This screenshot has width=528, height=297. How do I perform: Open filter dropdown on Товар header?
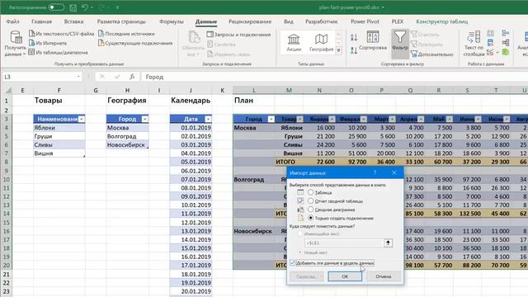(x=299, y=119)
